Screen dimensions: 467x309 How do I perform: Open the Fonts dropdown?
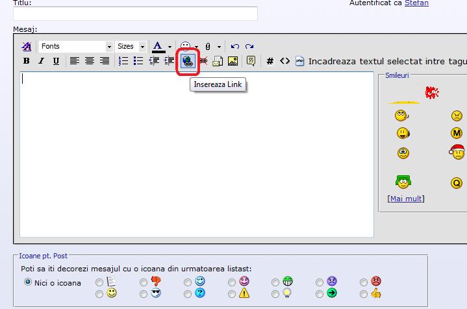click(75, 47)
